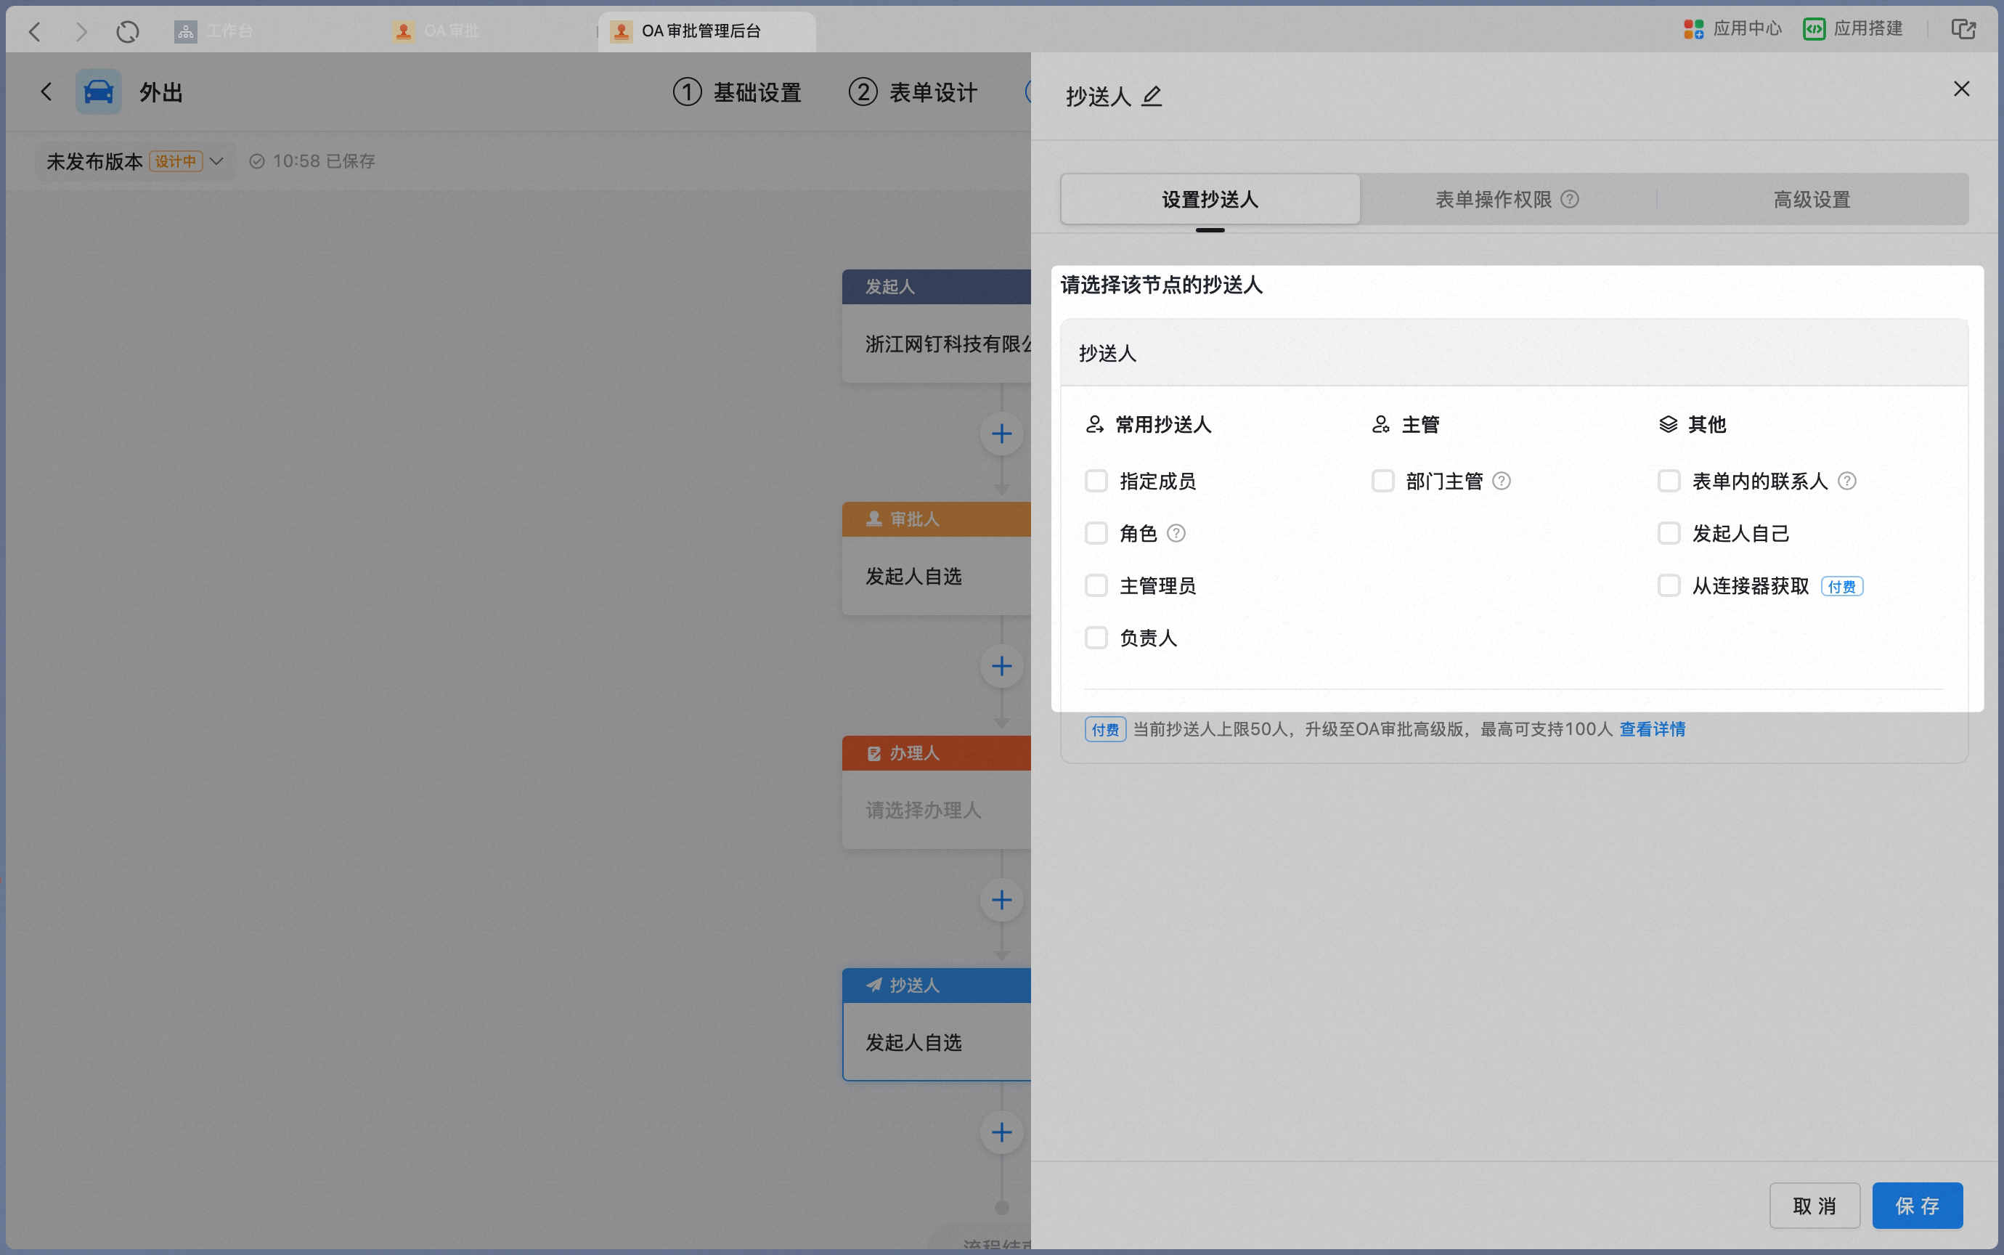Click help icon beside 表单操作权限
This screenshot has height=1255, width=2004.
(1569, 199)
